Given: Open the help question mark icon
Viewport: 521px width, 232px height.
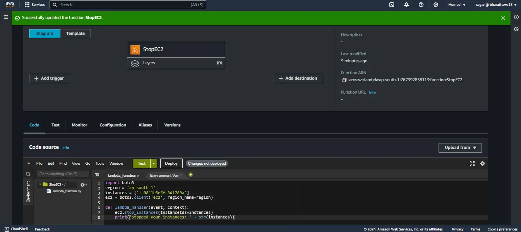Looking at the screenshot, I should pyautogui.click(x=421, y=5).
